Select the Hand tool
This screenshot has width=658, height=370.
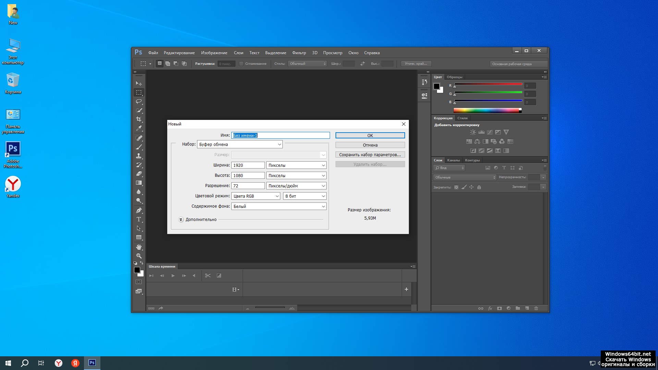click(x=139, y=247)
